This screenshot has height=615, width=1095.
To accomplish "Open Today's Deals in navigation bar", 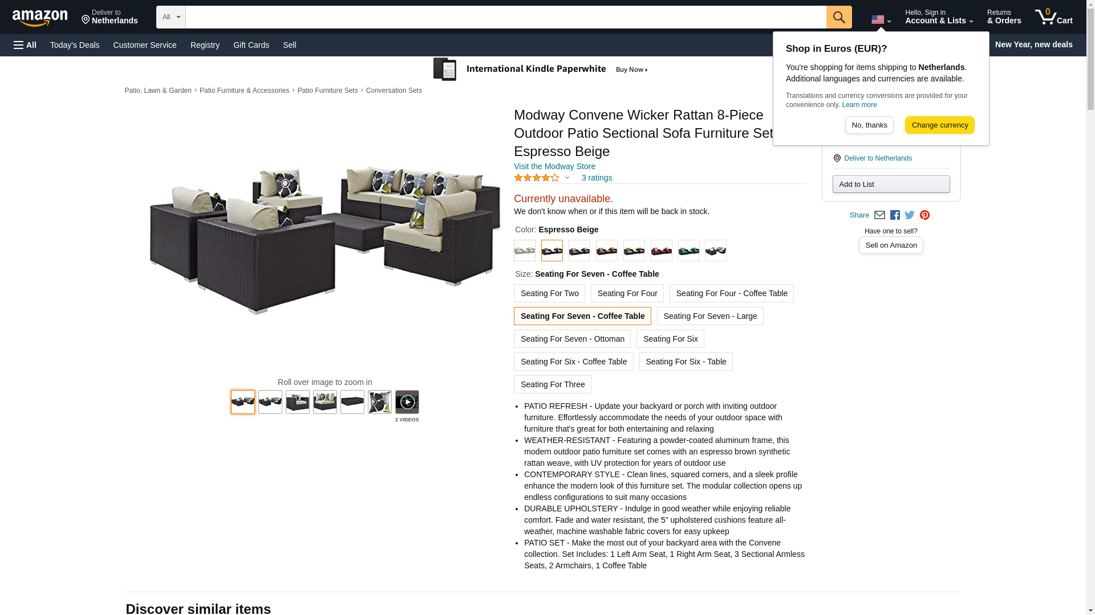I will (75, 45).
